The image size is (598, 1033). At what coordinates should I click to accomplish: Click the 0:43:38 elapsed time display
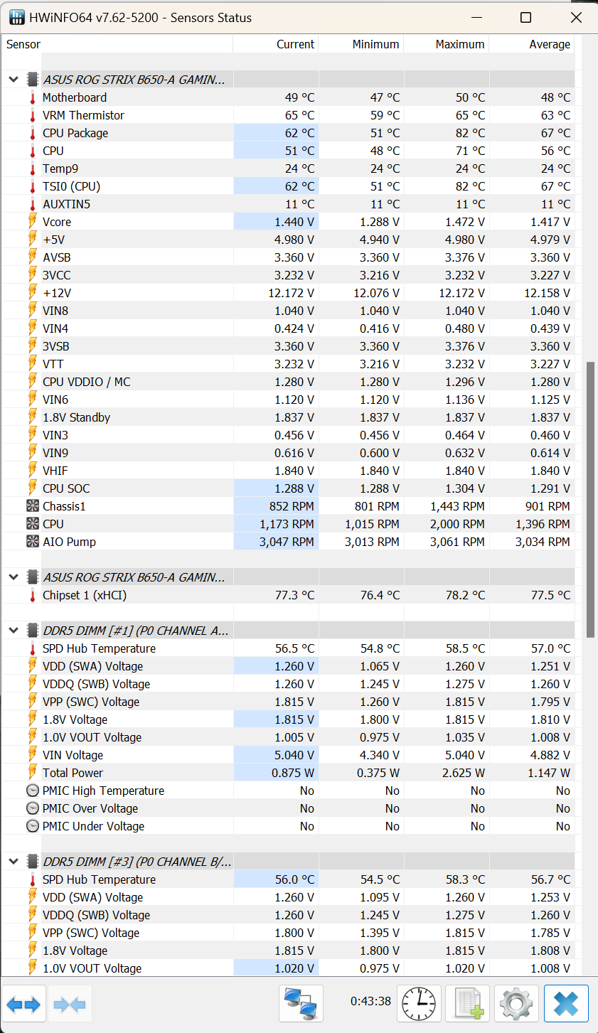[370, 1001]
